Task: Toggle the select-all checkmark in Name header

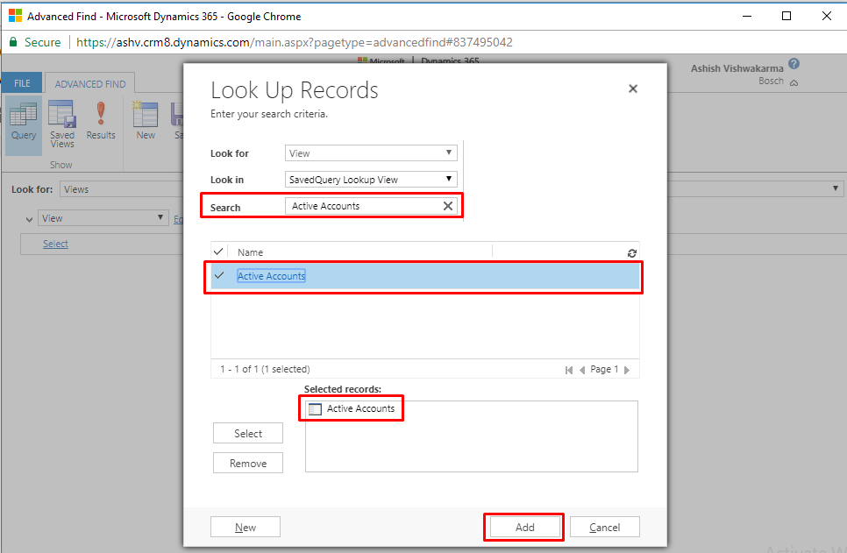Action: (218, 252)
